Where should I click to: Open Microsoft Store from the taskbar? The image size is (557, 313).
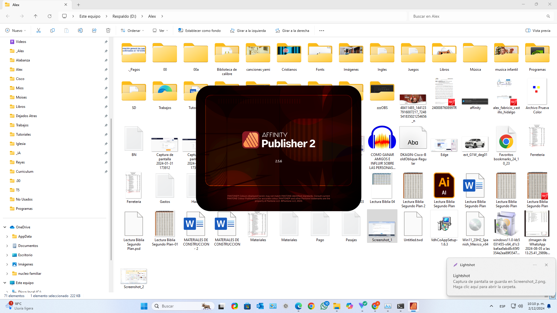(247, 306)
